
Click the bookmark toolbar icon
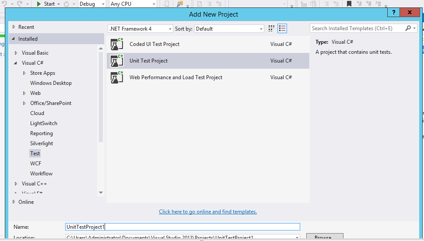pyautogui.click(x=349, y=4)
